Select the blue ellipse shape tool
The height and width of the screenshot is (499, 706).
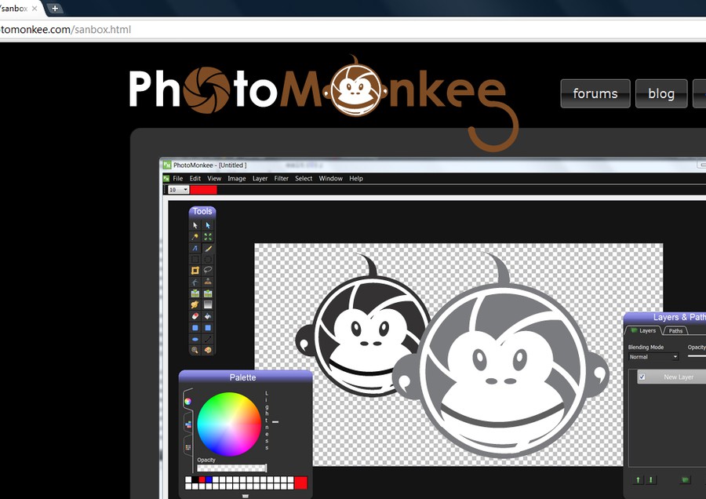click(x=195, y=339)
